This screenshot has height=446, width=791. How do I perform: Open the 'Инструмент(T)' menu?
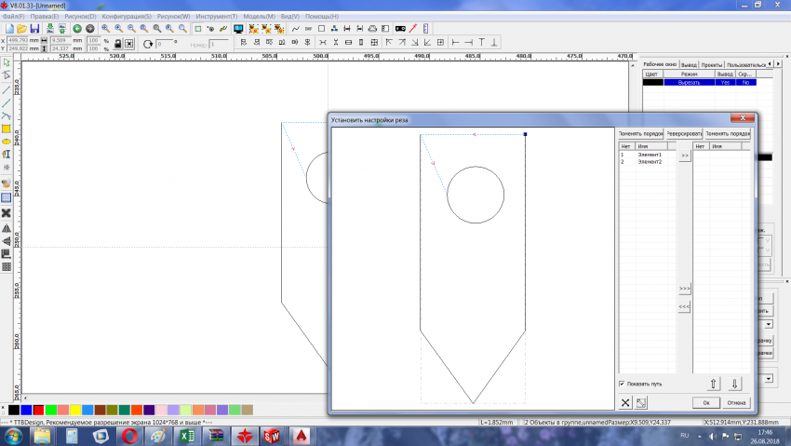[x=217, y=17]
